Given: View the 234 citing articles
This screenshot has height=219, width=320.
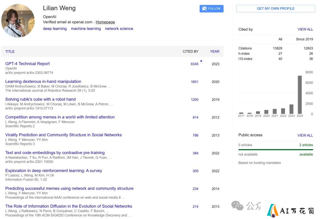Looking at the screenshot, I should (x=196, y=189).
